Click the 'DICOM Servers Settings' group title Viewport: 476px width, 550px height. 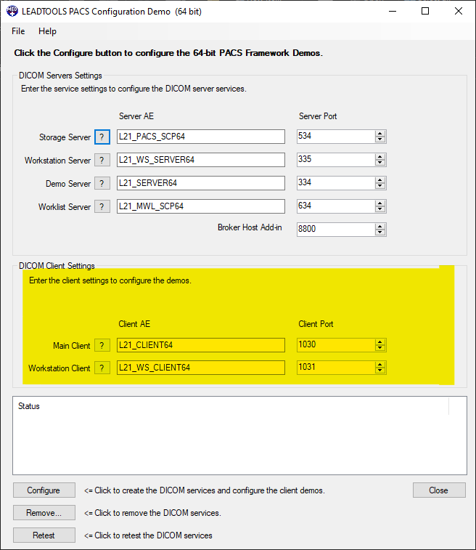tap(60, 76)
